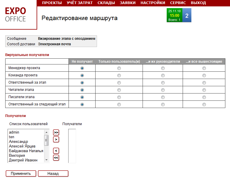Click the double right arrow add-all button
Image resolution: width=230 pixels, height=180 pixels.
coord(56,132)
